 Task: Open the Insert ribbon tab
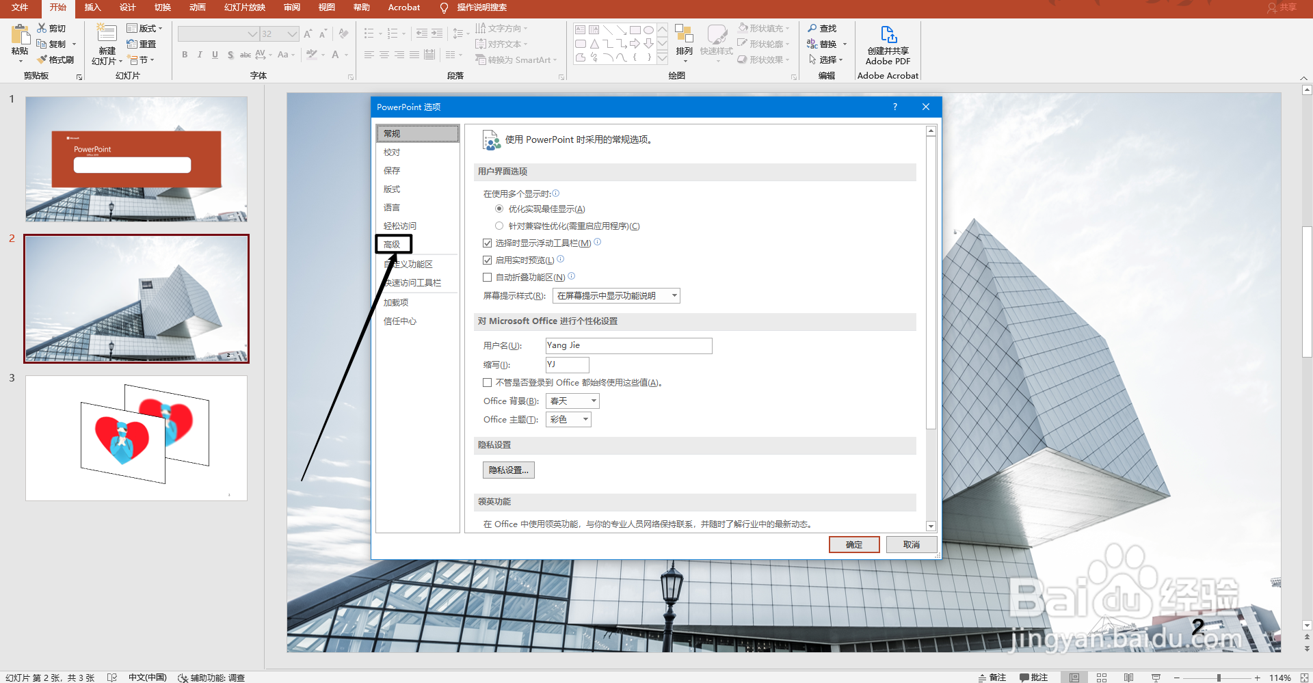[x=92, y=8]
